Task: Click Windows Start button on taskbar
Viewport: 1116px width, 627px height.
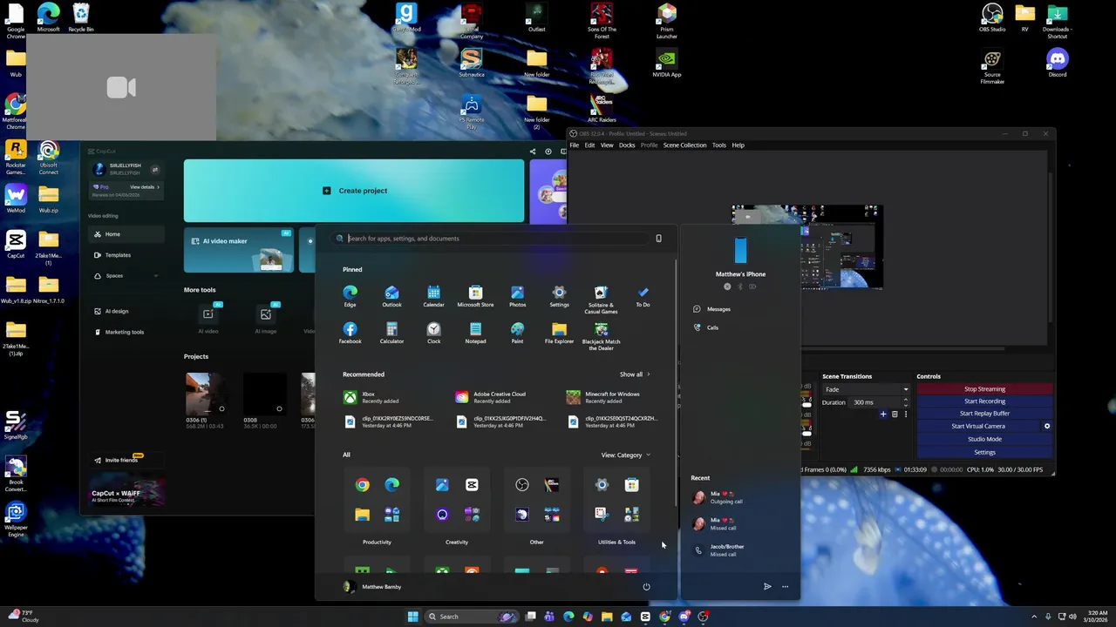Action: (x=412, y=617)
